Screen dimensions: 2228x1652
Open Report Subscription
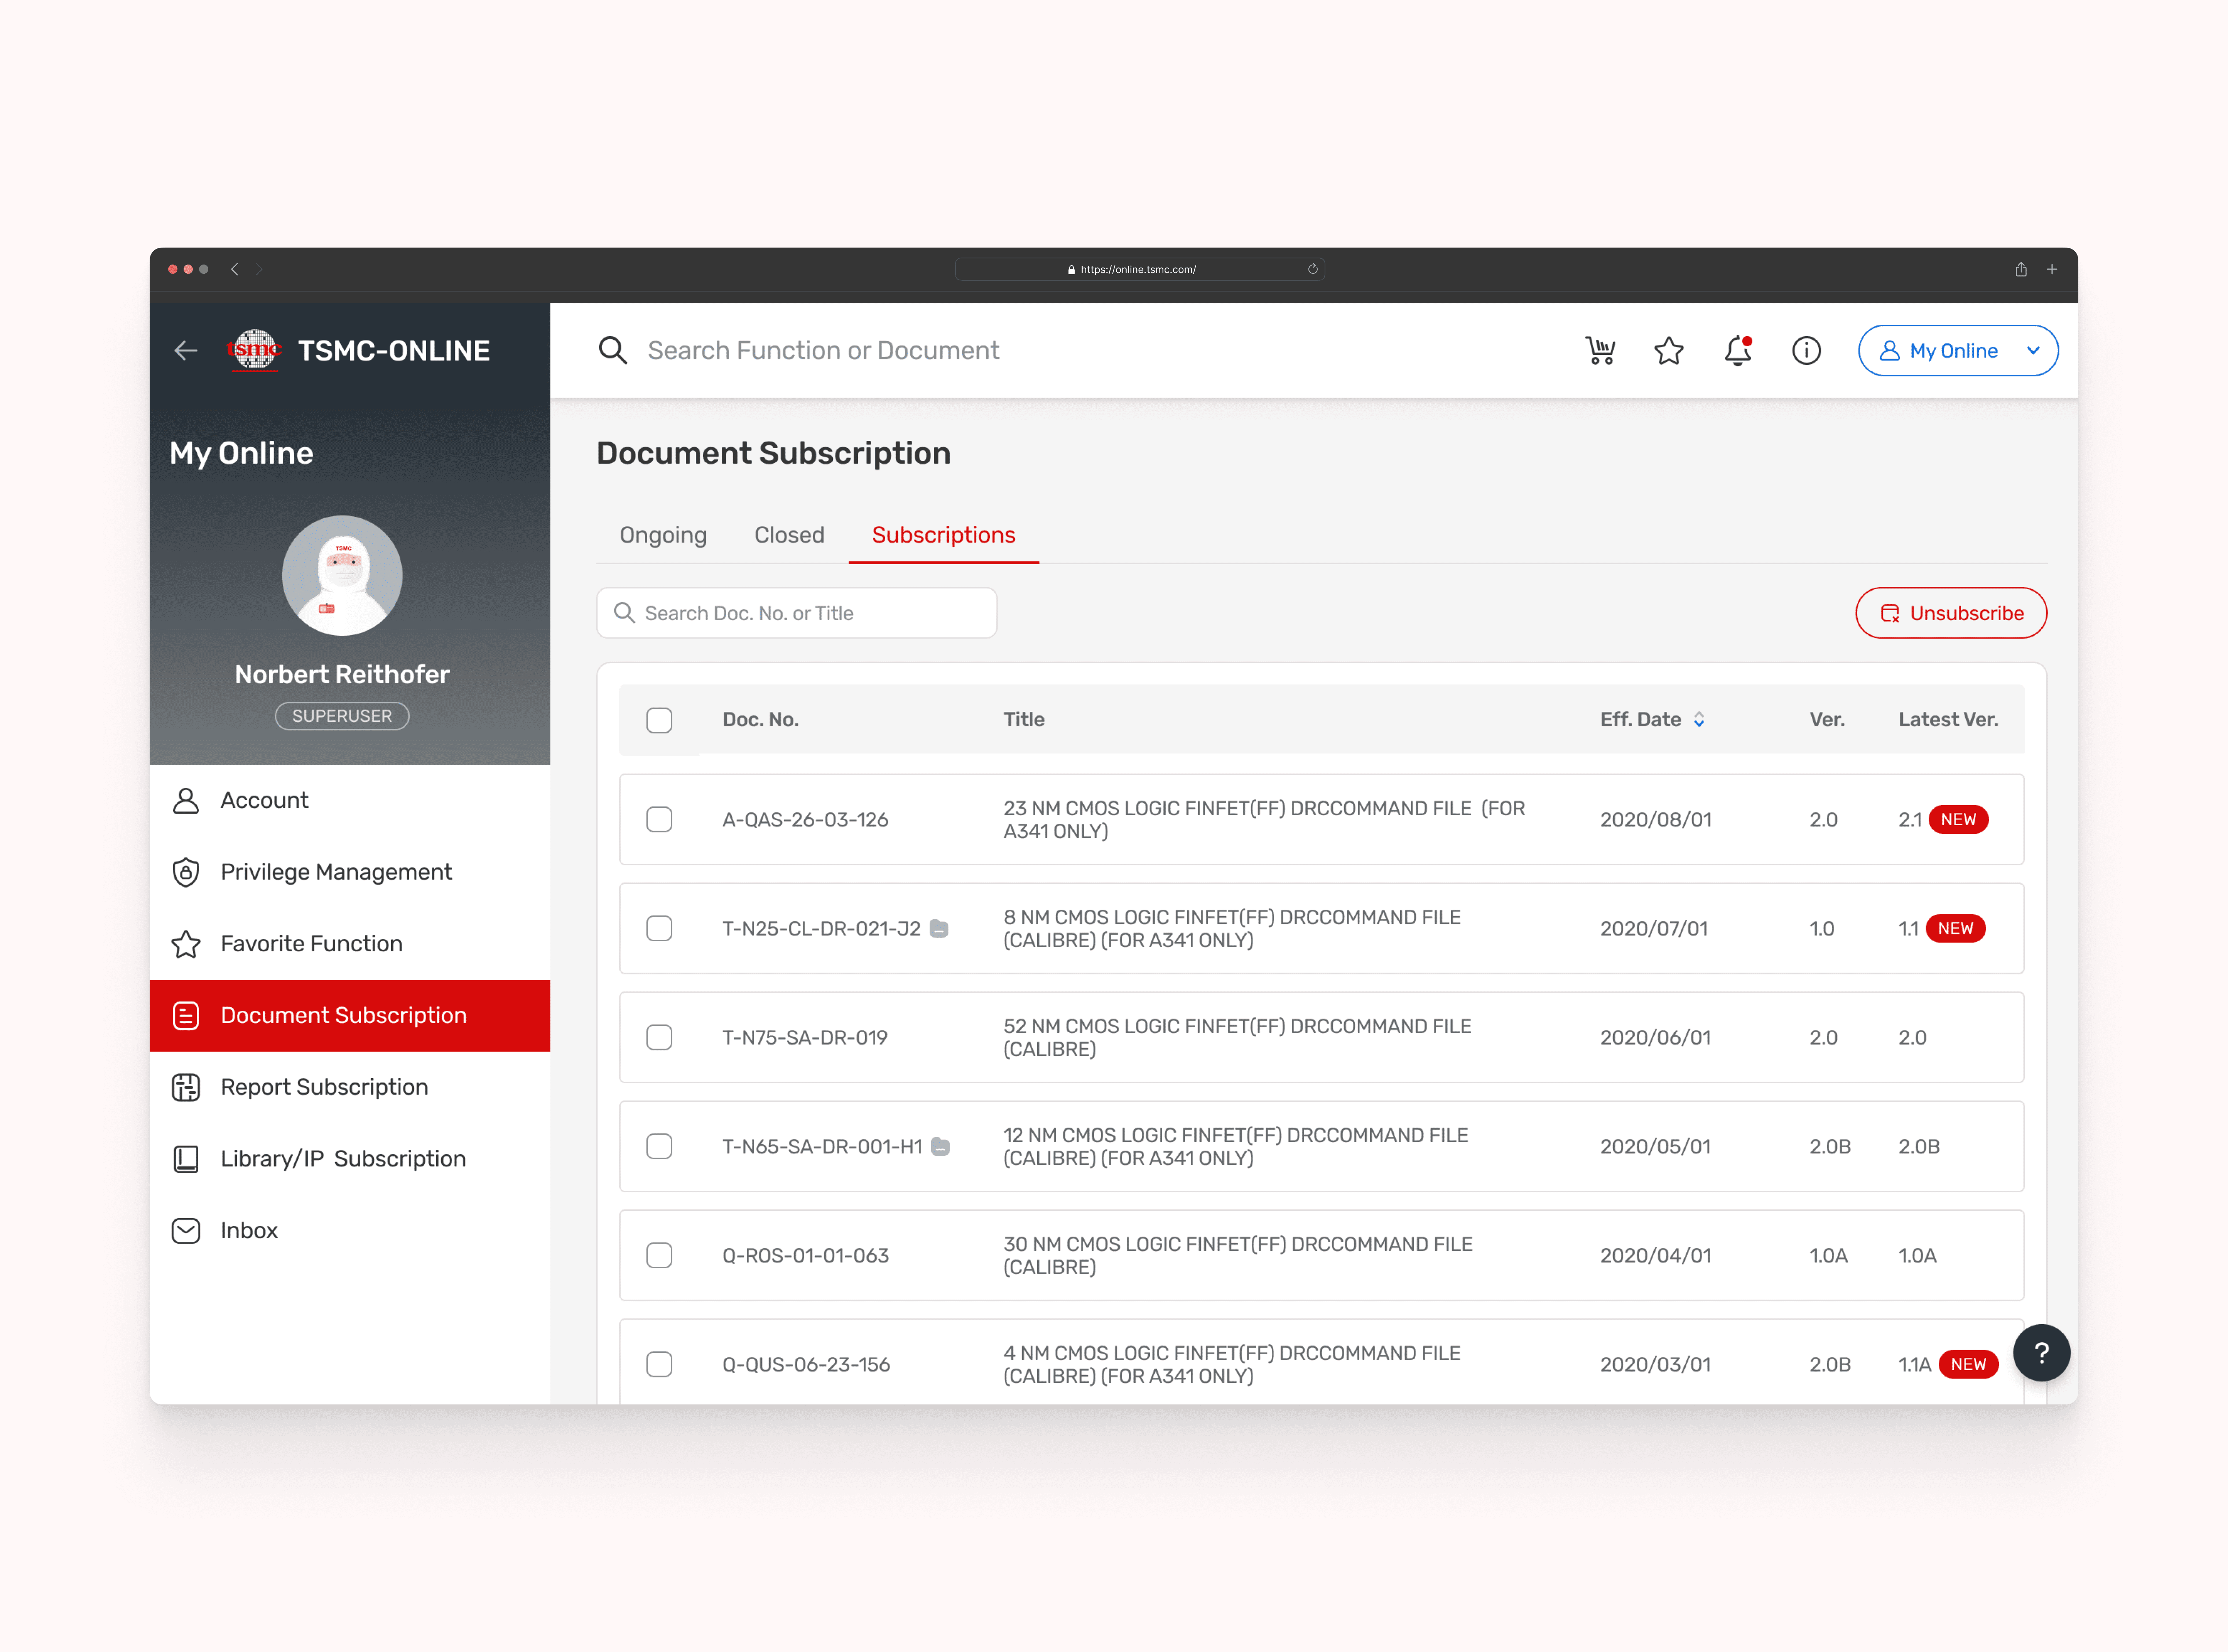pos(350,1087)
